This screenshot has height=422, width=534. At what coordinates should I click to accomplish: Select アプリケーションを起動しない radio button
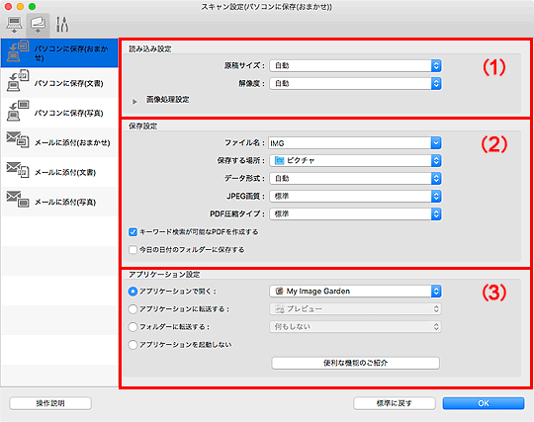[133, 345]
